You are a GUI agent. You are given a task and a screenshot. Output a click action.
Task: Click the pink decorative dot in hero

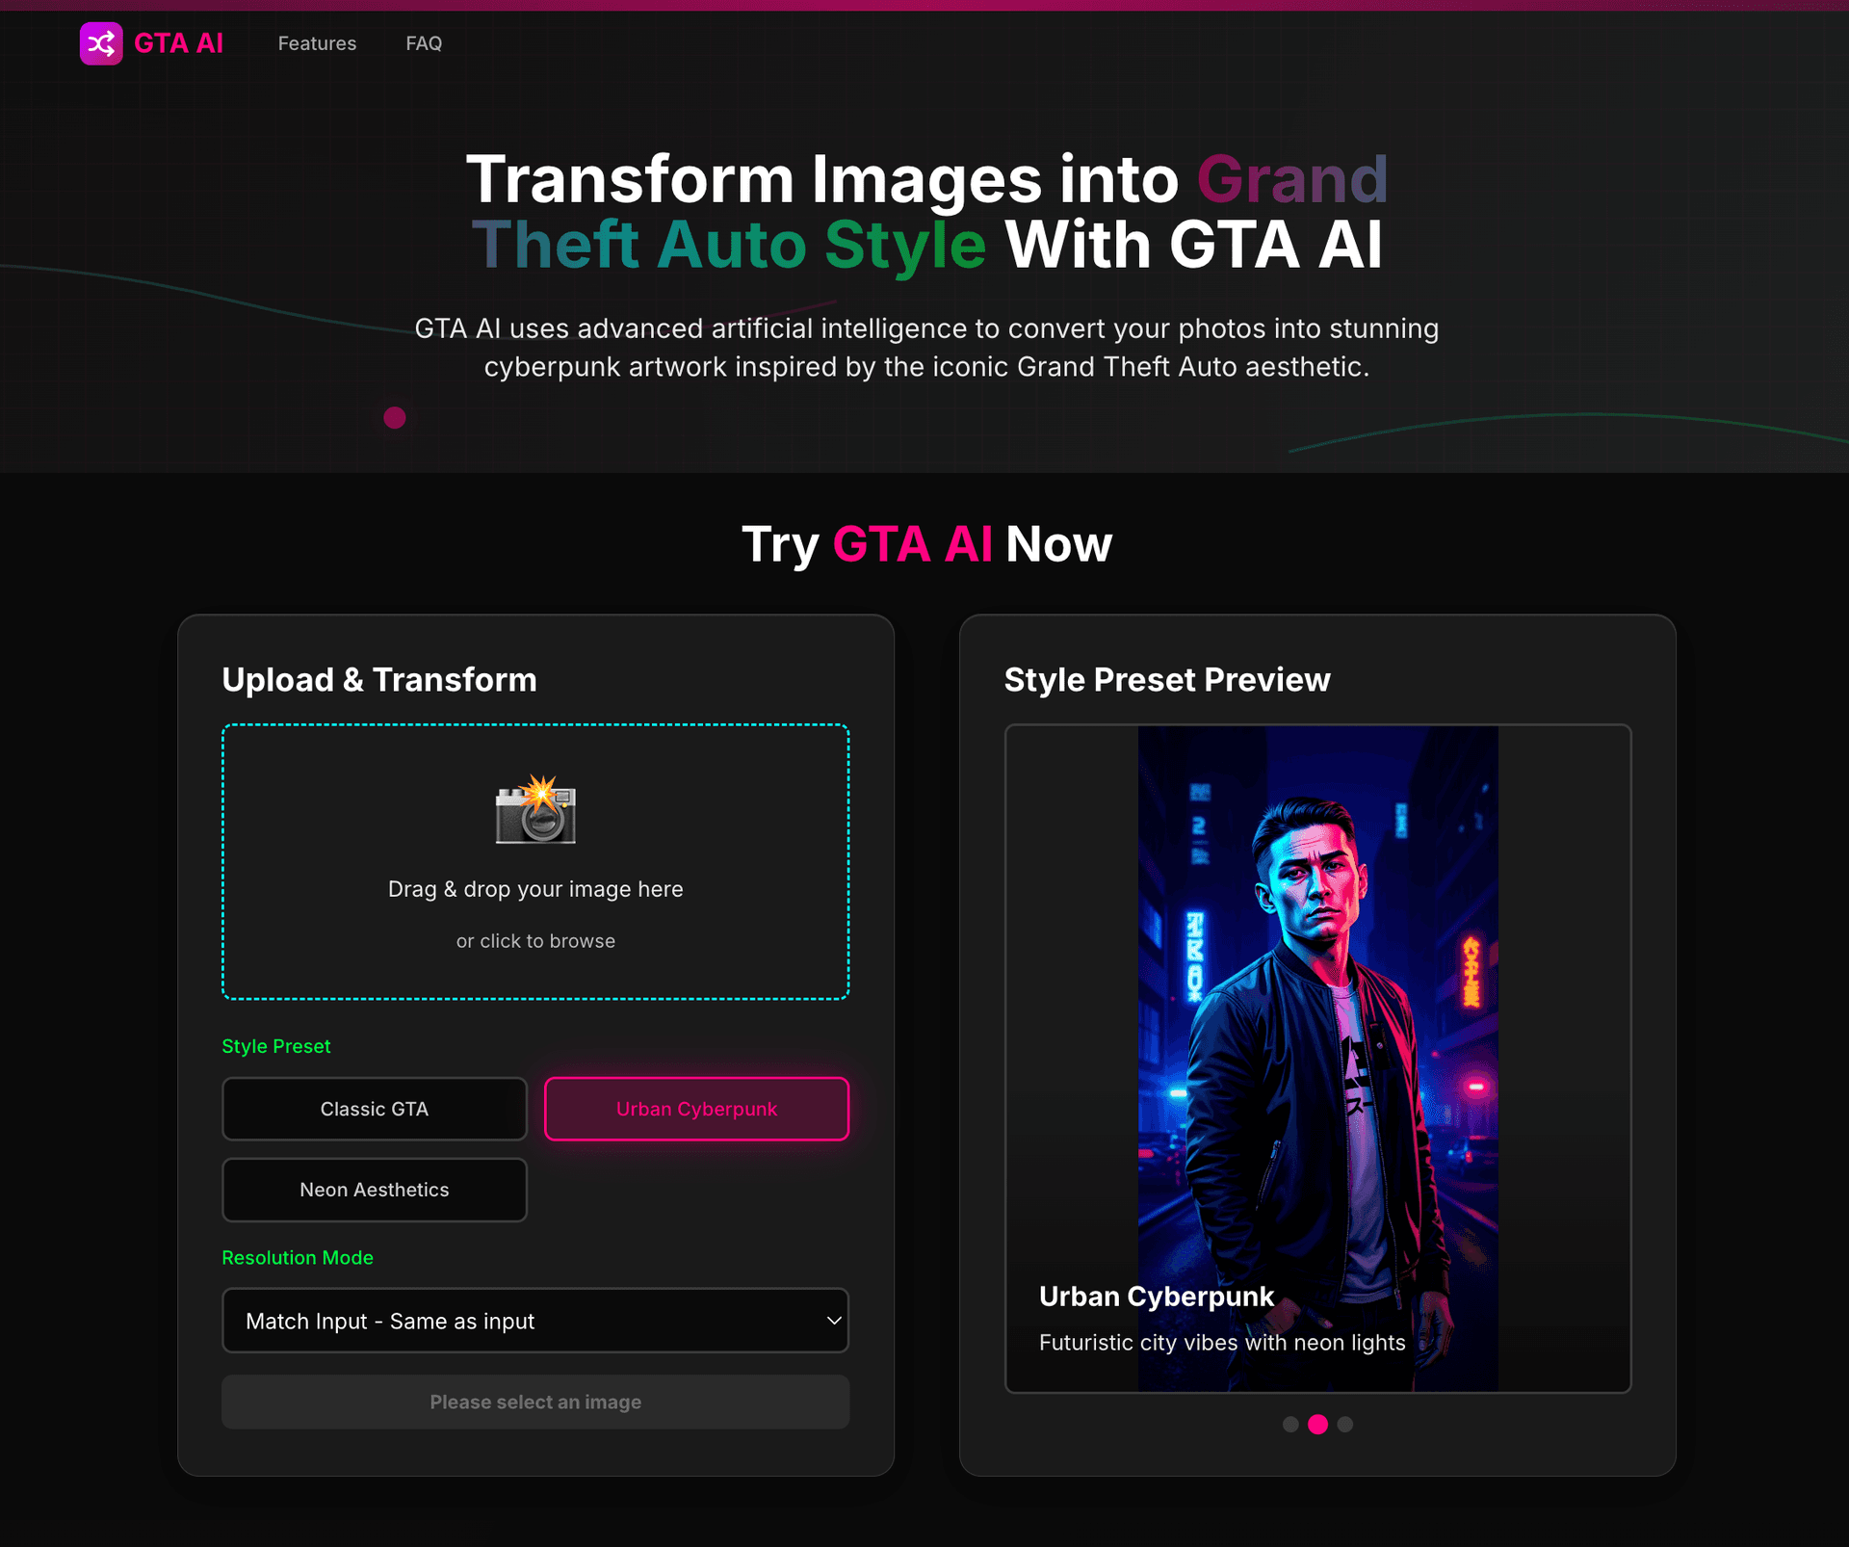(x=395, y=417)
